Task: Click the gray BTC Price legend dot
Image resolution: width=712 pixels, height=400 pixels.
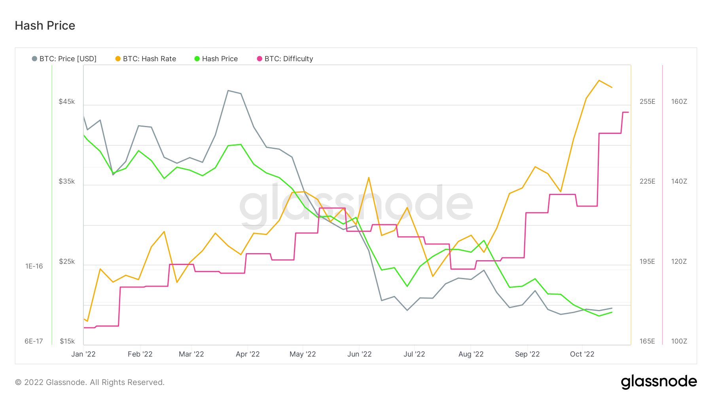Action: click(x=34, y=59)
